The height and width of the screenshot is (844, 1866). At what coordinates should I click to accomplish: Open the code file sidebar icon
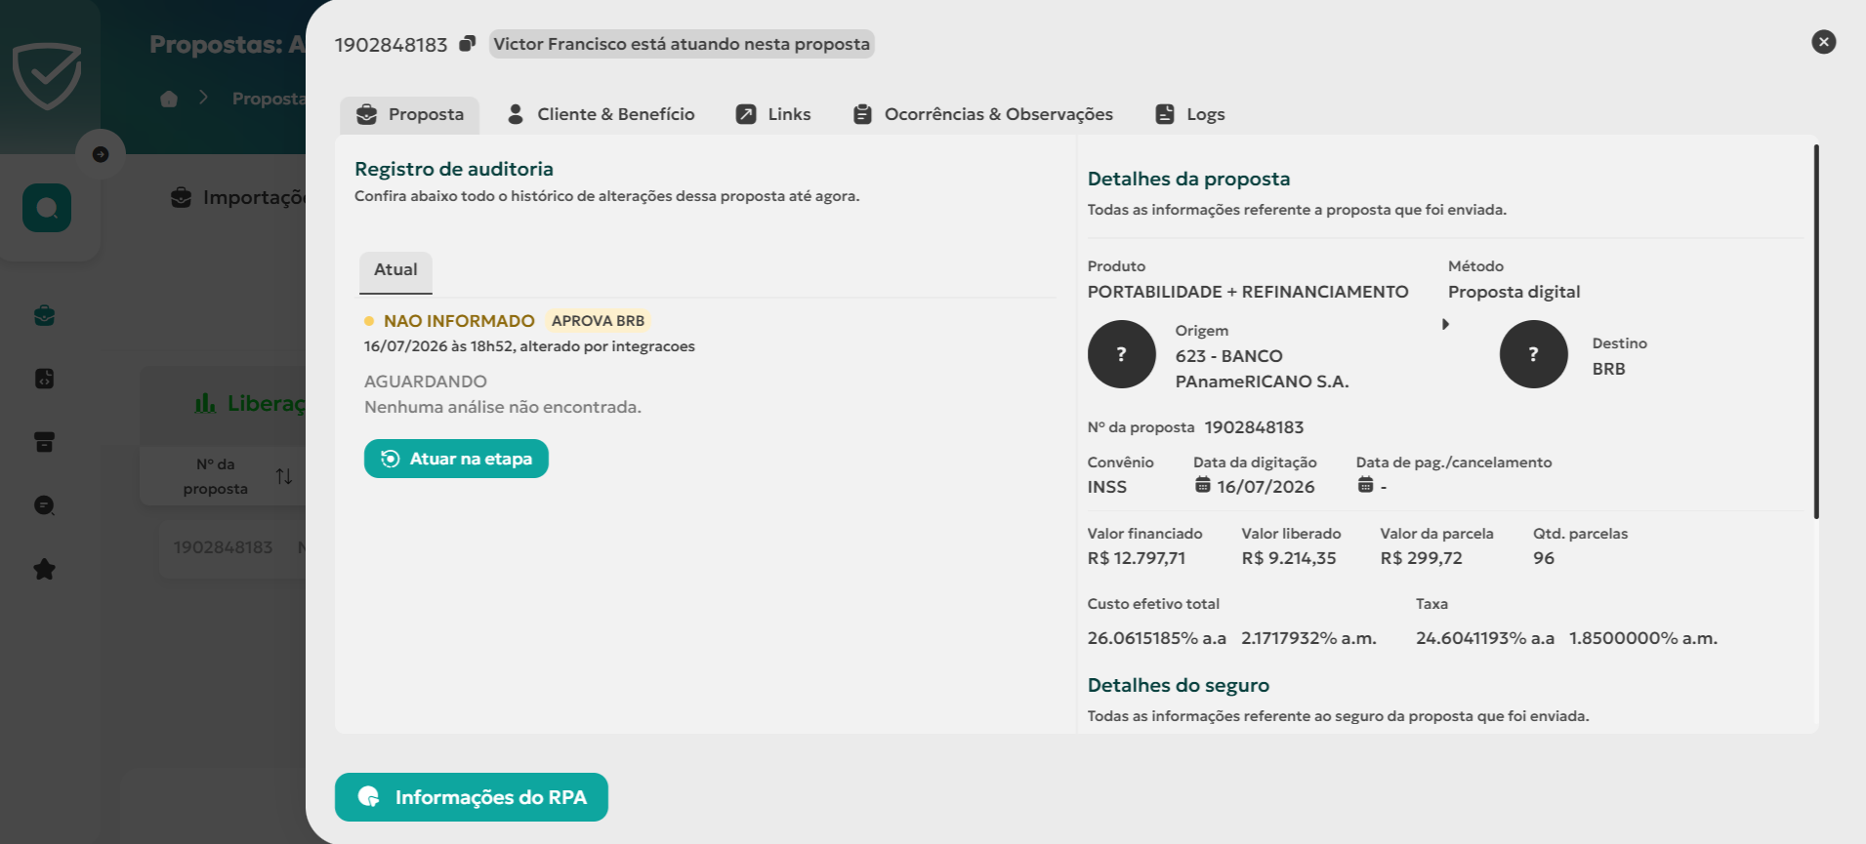coord(45,379)
